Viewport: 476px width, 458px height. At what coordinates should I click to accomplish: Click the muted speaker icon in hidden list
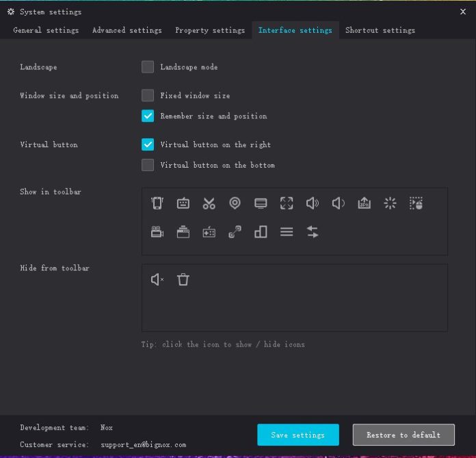point(157,279)
